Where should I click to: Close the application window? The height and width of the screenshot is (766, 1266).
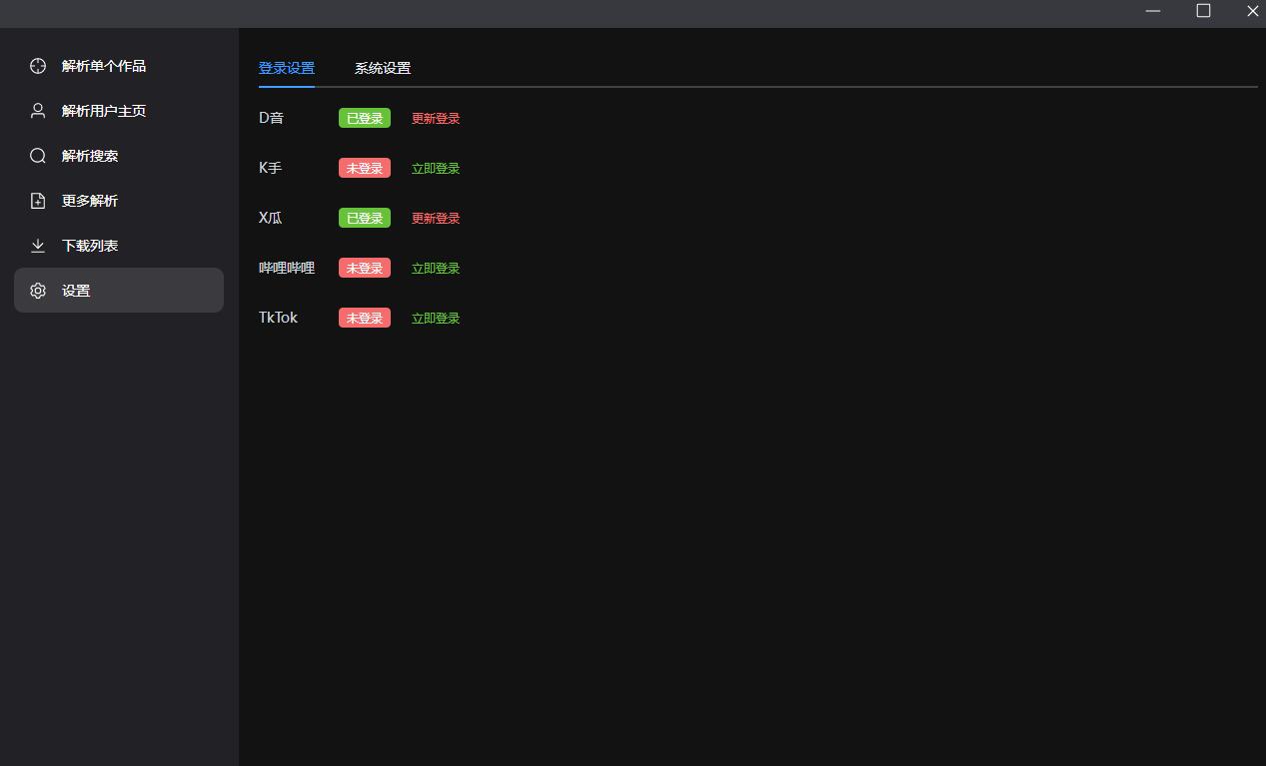point(1252,11)
